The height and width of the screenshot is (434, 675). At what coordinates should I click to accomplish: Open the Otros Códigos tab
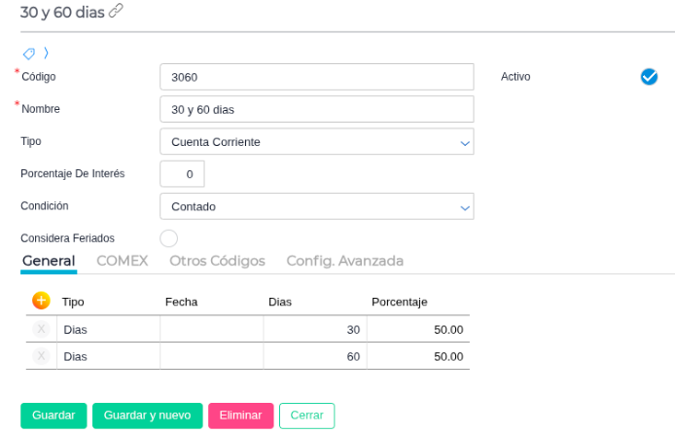click(x=217, y=261)
